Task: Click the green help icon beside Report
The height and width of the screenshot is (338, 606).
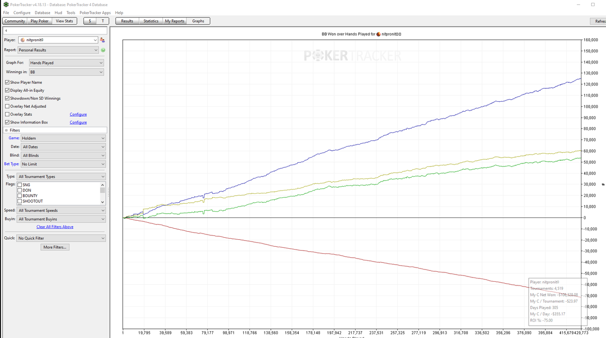Action: [x=103, y=50]
